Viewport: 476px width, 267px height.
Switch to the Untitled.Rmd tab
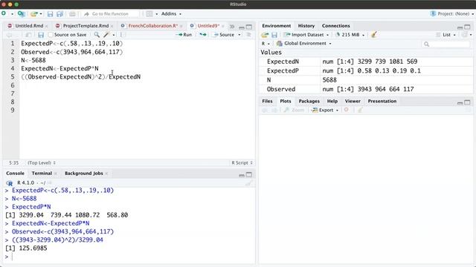(x=29, y=26)
